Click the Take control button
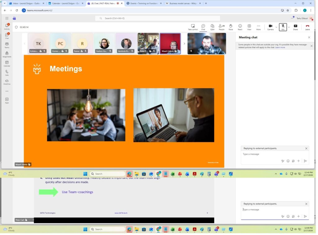This screenshot has width=318, height=235. click(193, 27)
